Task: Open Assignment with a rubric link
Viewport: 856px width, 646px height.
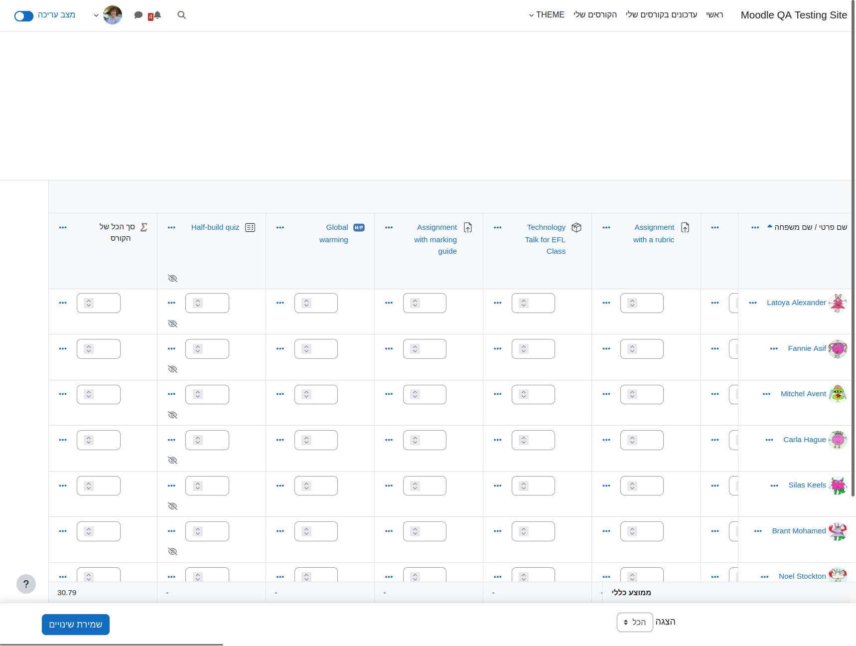Action: coord(654,233)
